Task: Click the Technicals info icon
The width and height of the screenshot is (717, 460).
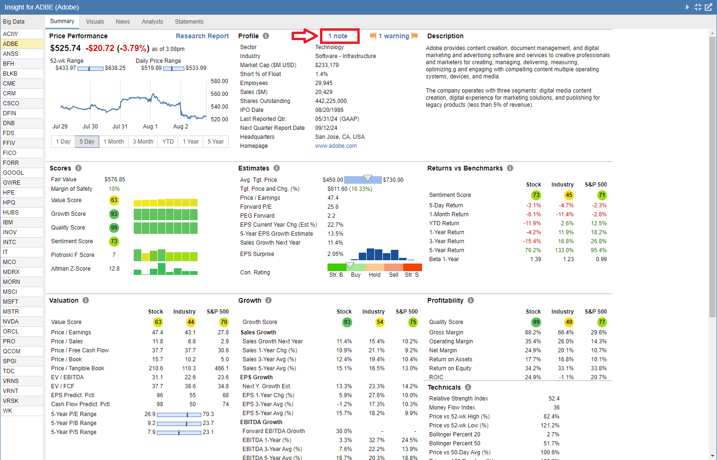Action: [468, 387]
